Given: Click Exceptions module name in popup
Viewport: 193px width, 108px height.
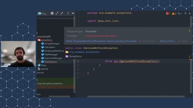Looking at the screenshot, I should pyautogui.click(x=75, y=56).
